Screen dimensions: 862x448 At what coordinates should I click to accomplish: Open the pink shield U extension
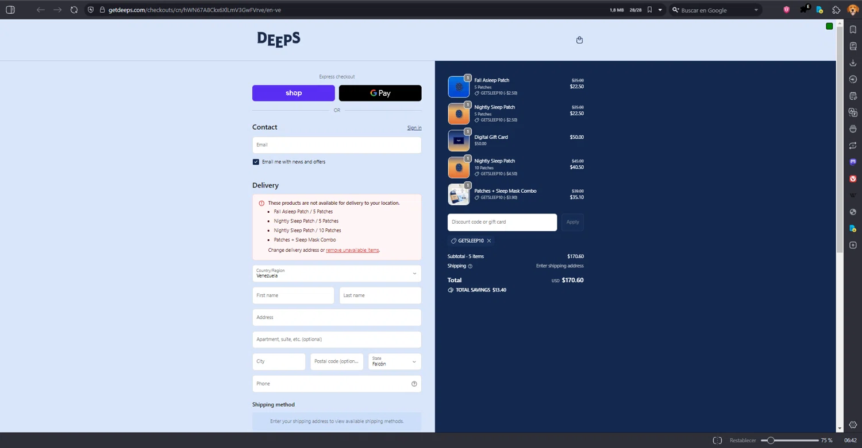(787, 10)
